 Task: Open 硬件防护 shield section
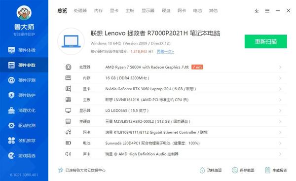point(24,95)
